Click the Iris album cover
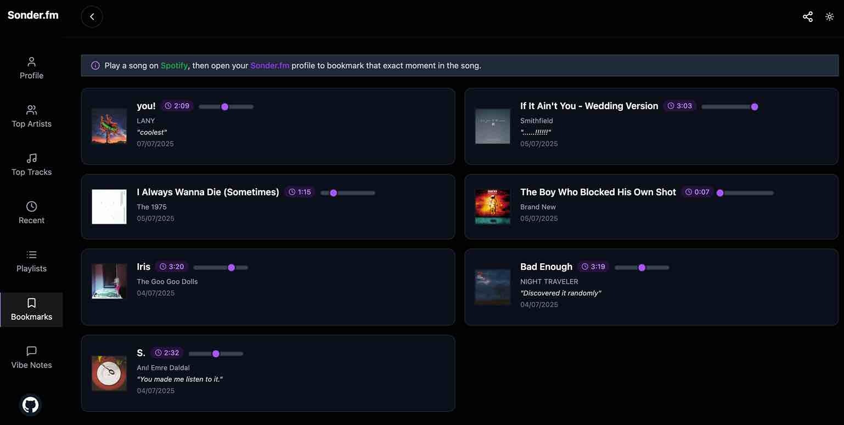Viewport: 844px width, 425px height. point(109,281)
